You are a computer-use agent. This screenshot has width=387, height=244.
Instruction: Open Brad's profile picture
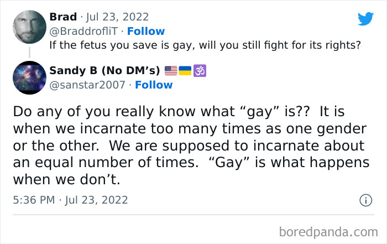tap(29, 27)
